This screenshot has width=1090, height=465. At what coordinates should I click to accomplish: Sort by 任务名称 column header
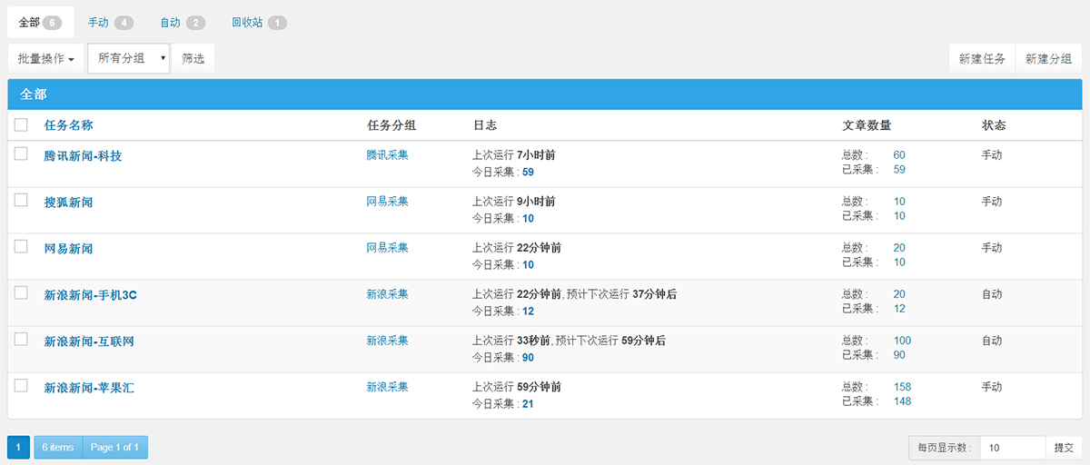click(68, 125)
